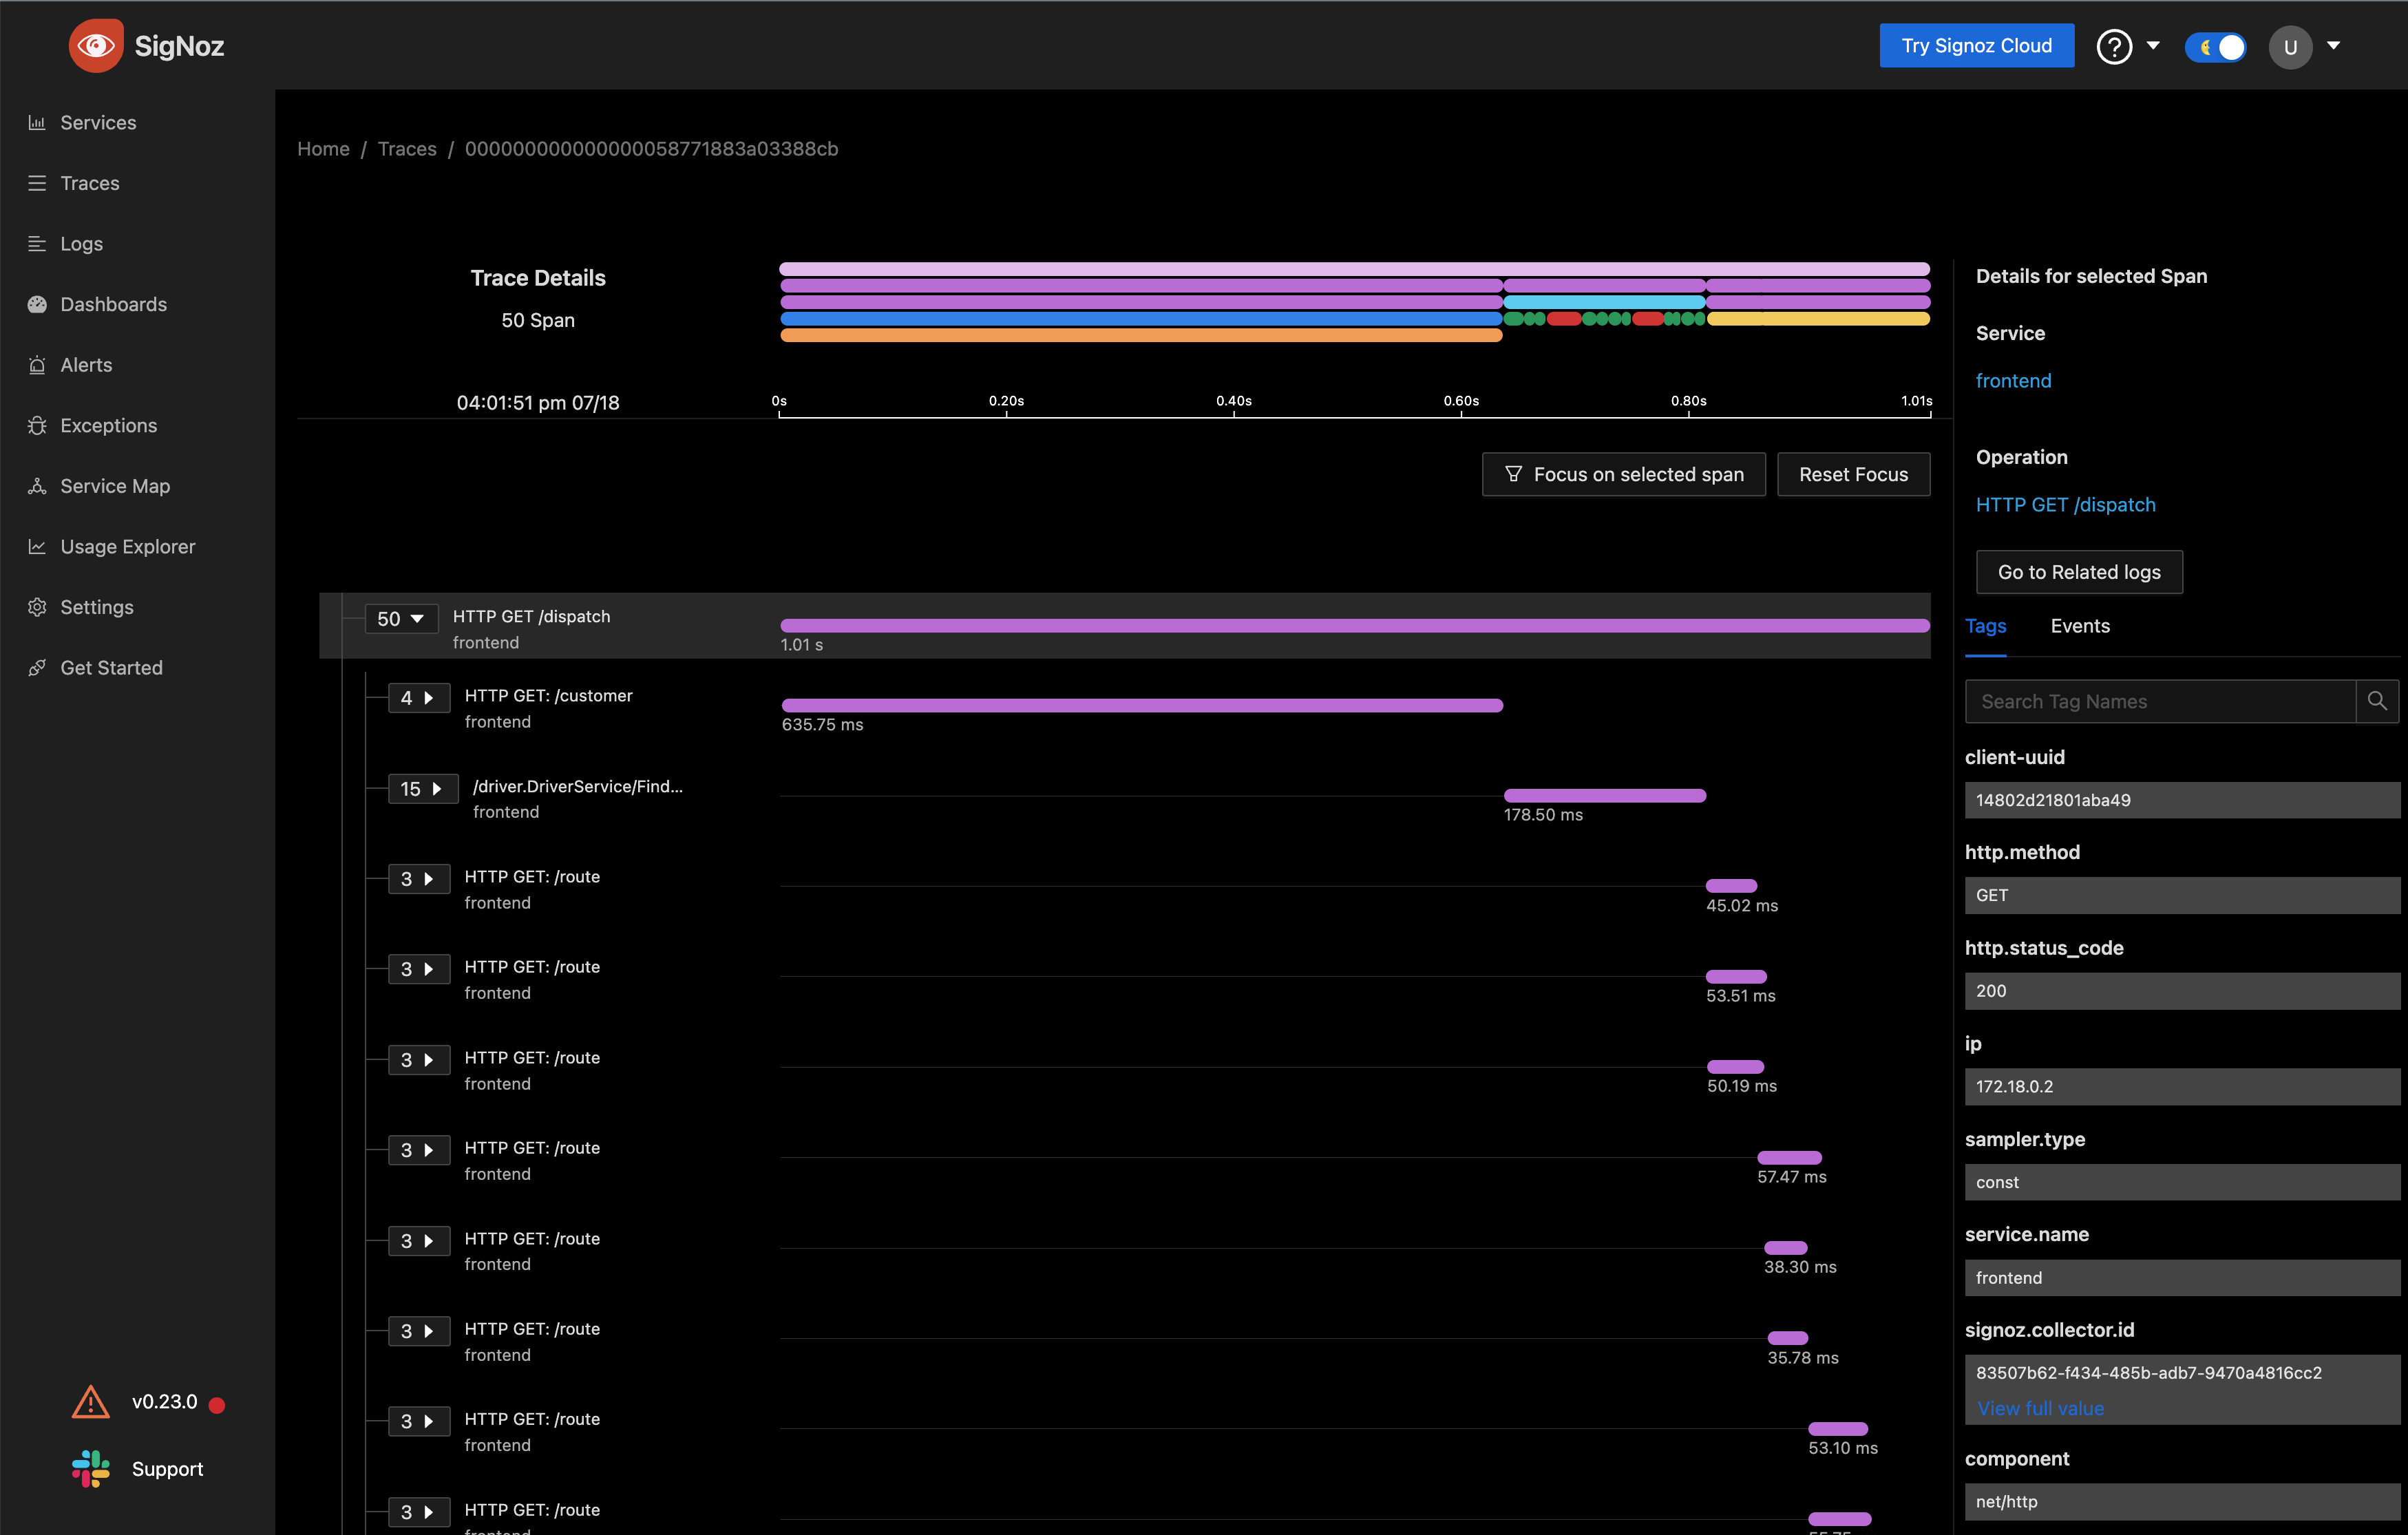Click the Services bar chart icon
2408x1535 pixels.
pyautogui.click(x=37, y=122)
